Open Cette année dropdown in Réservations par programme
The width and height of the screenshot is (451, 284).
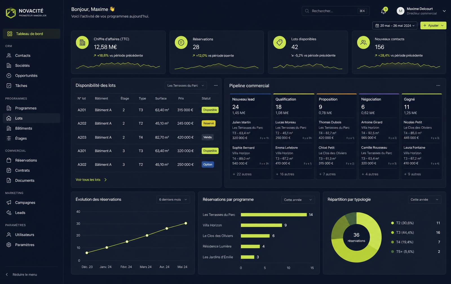pos(298,200)
